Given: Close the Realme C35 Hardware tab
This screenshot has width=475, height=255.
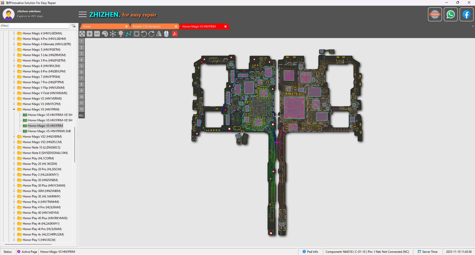Looking at the screenshot, I should point(176,26).
